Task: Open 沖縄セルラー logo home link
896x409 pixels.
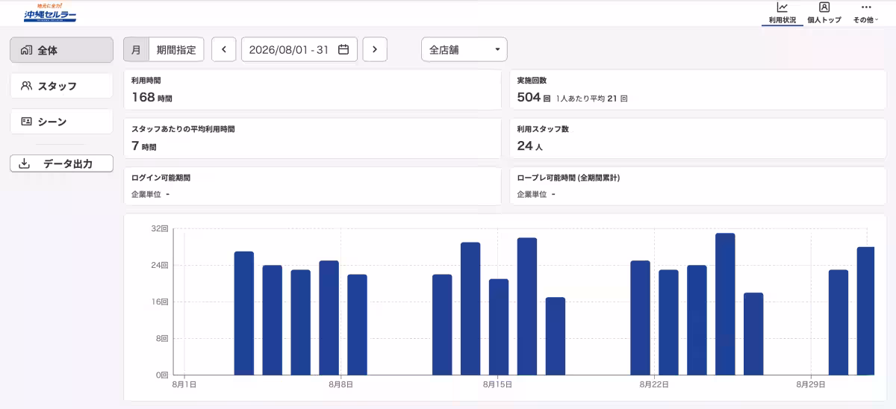Action: point(49,13)
